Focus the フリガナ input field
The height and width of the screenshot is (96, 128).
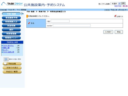click(71, 25)
